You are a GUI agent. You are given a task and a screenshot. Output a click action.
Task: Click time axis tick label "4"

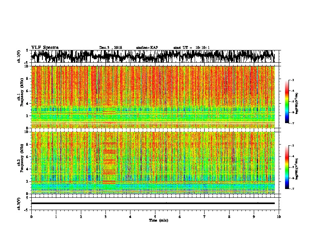(130, 217)
